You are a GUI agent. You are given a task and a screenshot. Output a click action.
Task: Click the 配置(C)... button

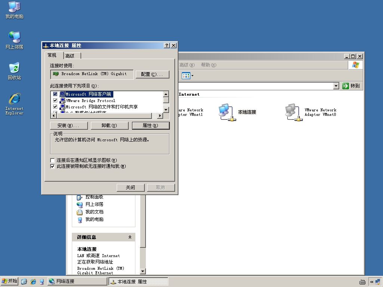(153, 74)
